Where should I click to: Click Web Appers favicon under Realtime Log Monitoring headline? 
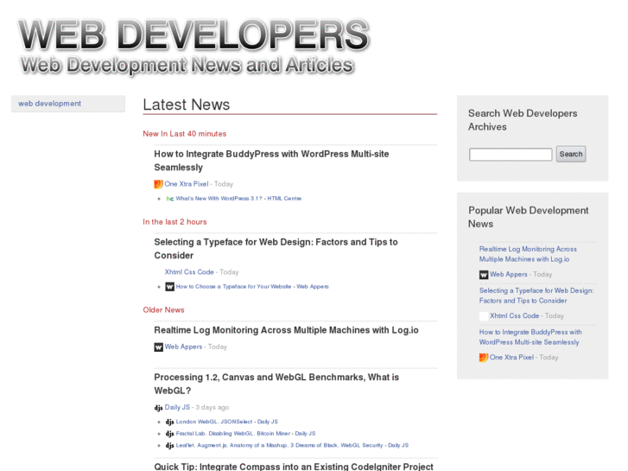pos(159,347)
